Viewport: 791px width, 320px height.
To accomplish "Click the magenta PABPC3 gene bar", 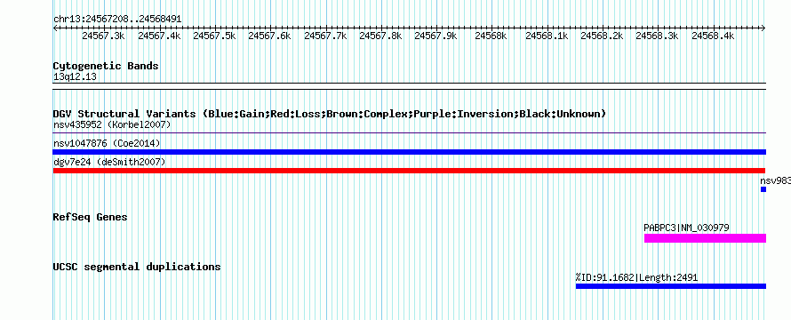I will pyautogui.click(x=706, y=238).
